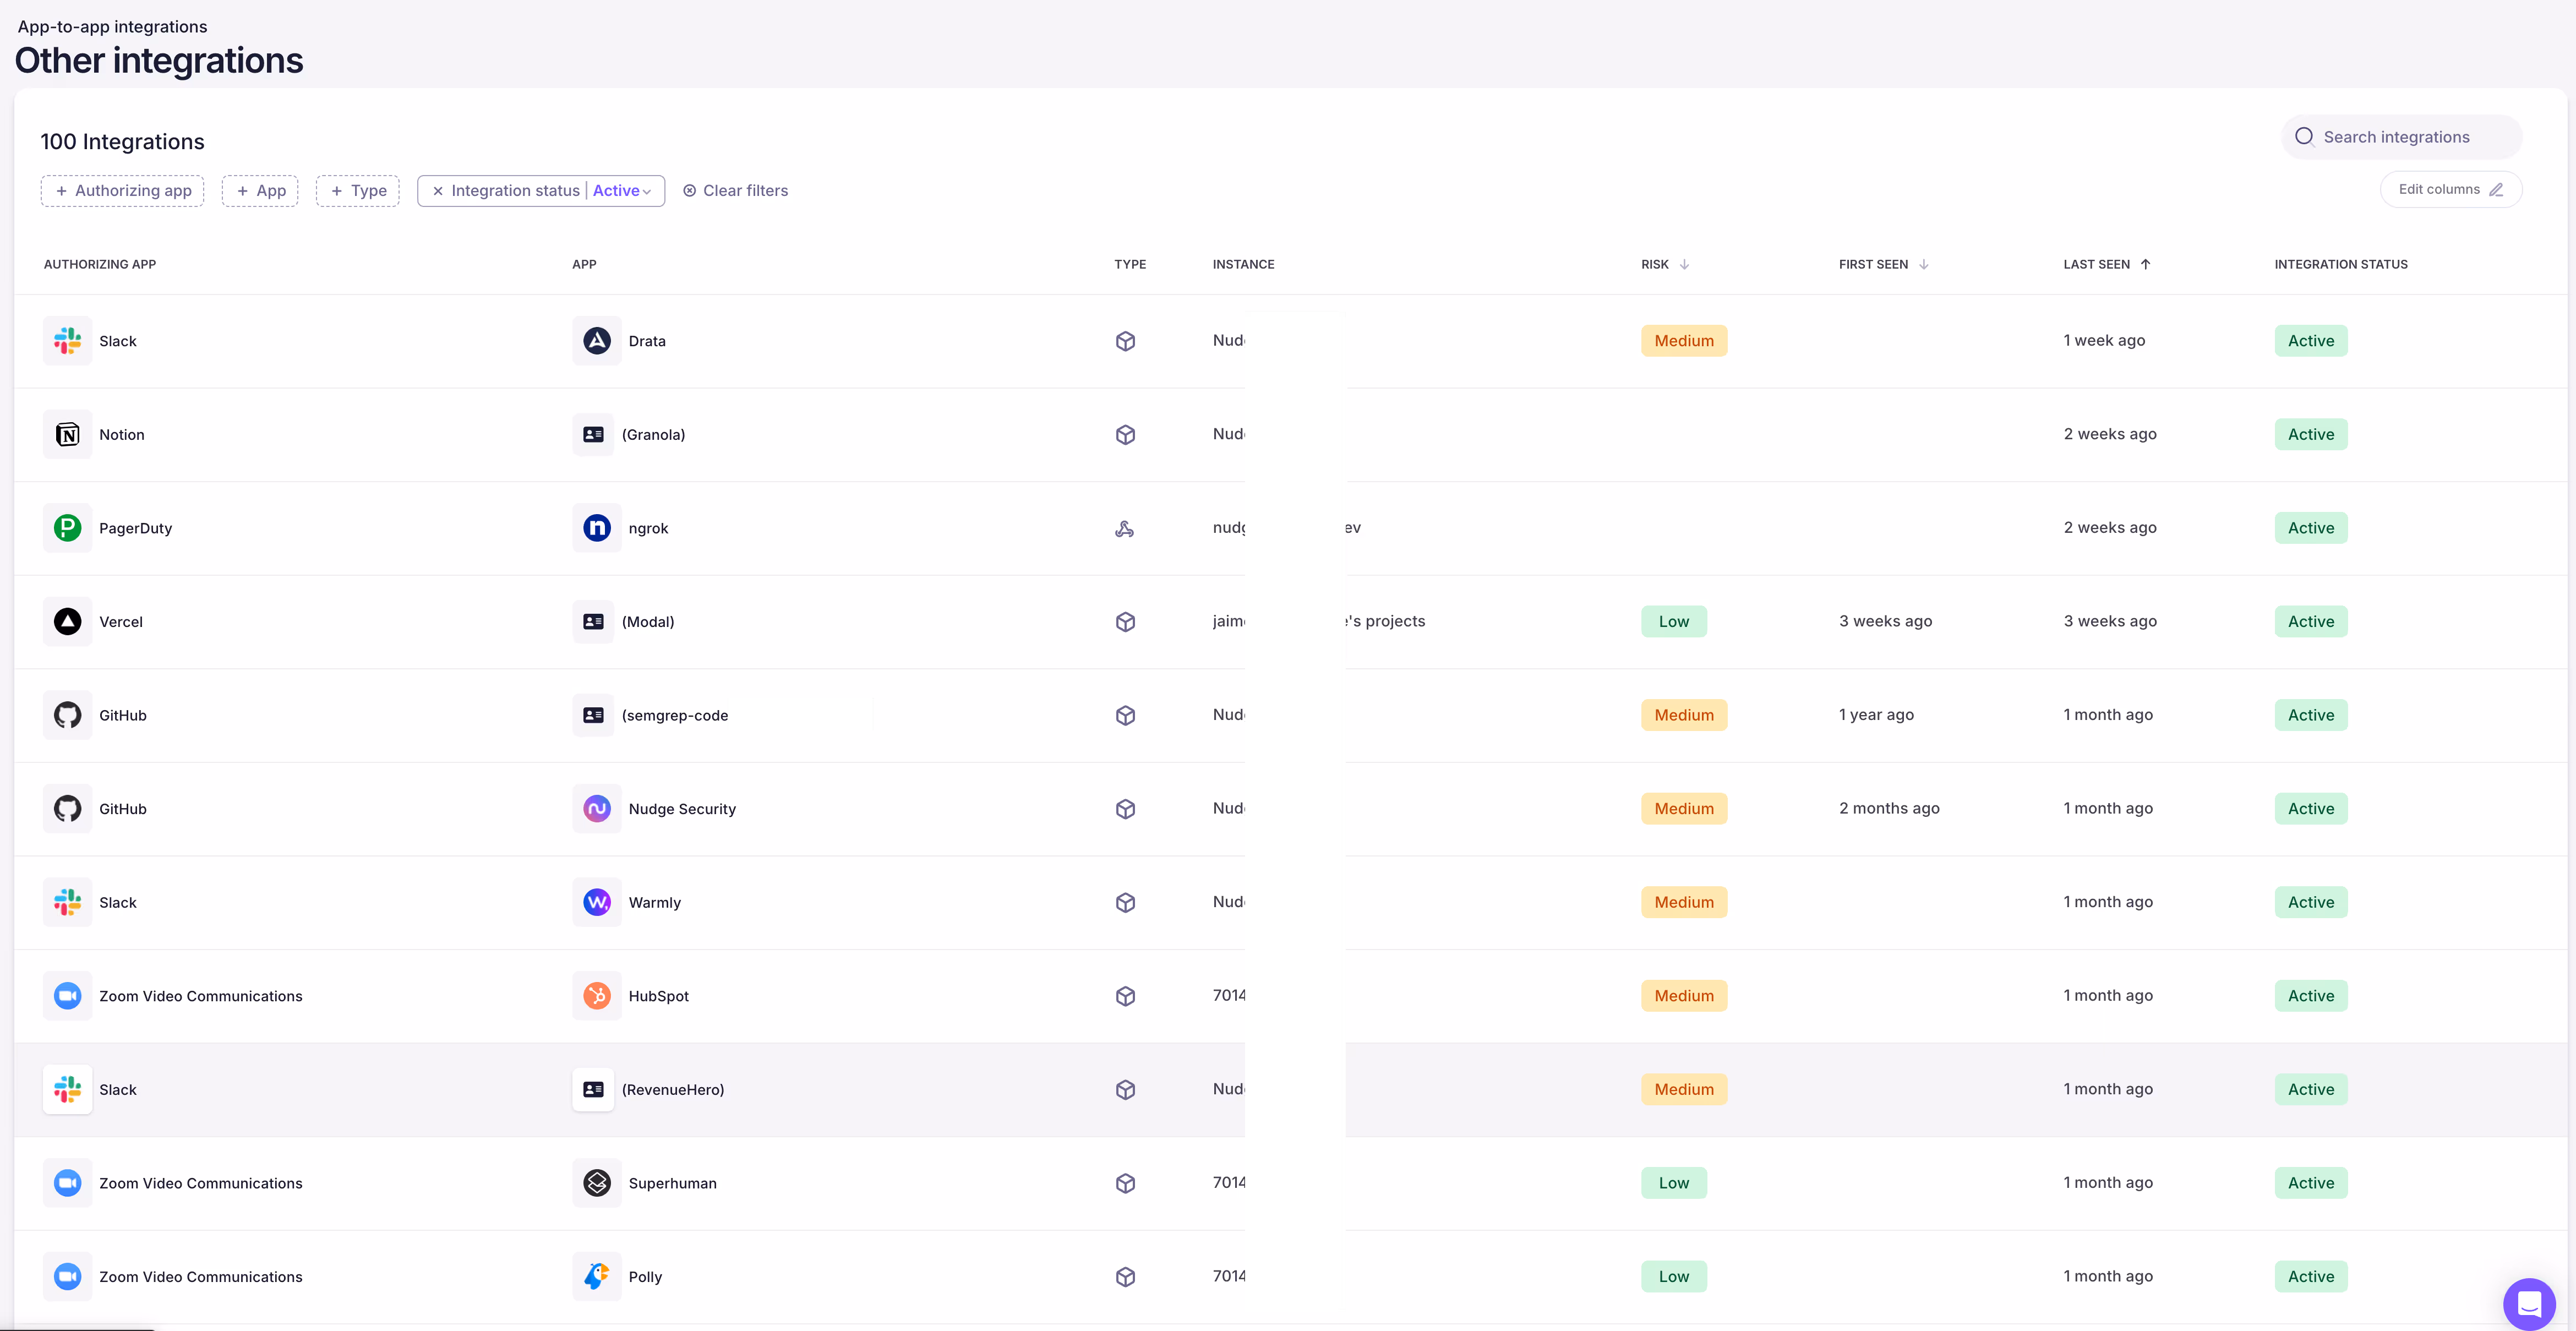Click the PagerDuty app icon

67,528
